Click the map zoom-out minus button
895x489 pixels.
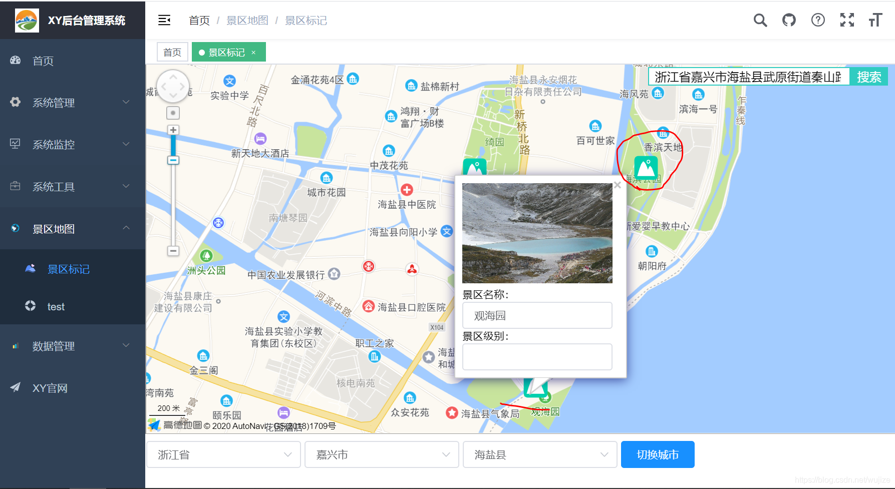point(173,251)
